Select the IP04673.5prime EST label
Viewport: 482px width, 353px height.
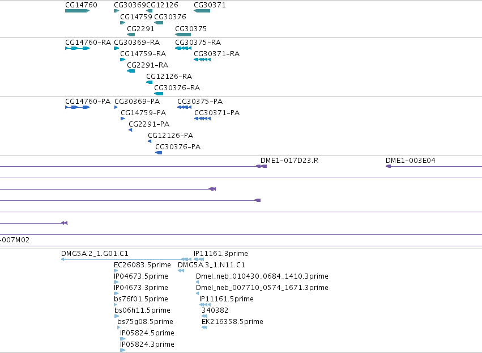(141, 276)
